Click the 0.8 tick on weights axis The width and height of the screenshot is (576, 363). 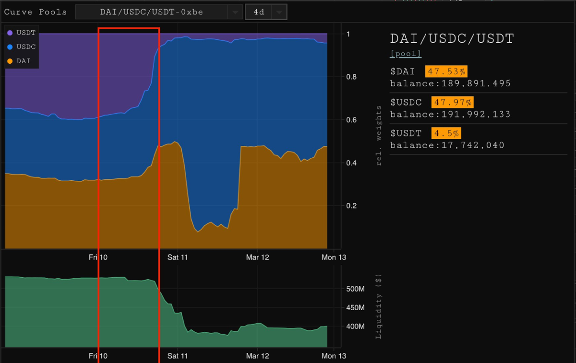click(351, 77)
